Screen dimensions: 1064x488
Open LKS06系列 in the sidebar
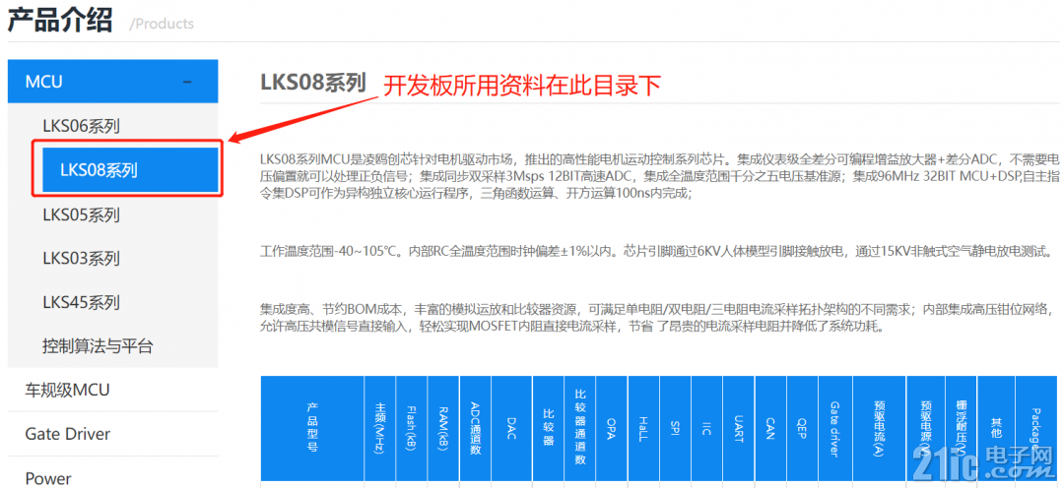pos(82,125)
